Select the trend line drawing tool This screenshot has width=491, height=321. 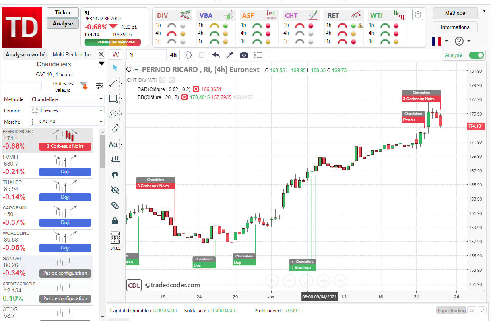[x=114, y=83]
